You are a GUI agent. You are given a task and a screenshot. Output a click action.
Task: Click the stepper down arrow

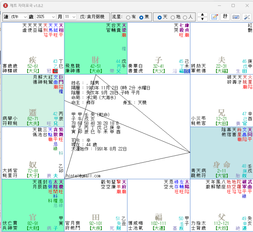[x=202, y=19]
